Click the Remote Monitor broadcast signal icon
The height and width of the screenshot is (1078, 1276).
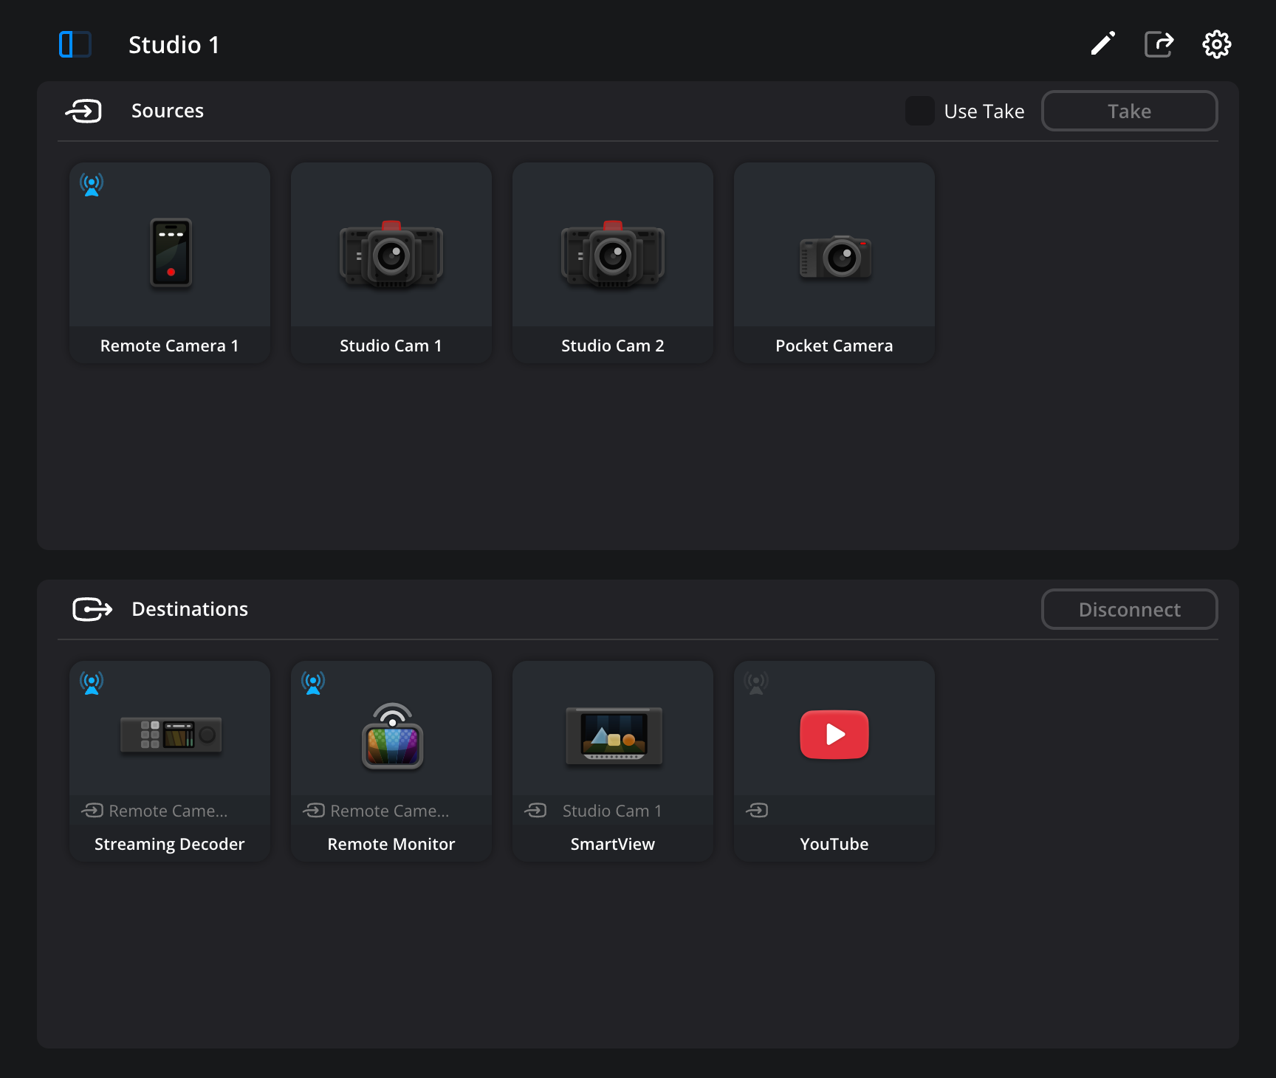[313, 683]
